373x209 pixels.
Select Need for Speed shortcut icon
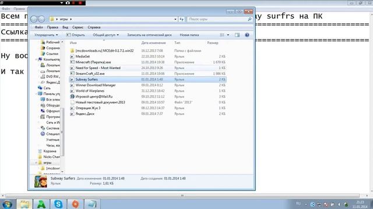[72, 68]
